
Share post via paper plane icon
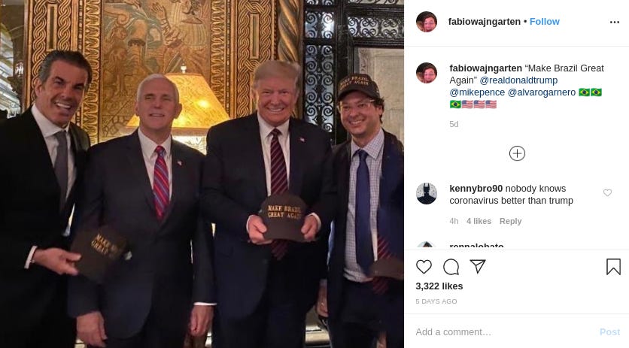(x=478, y=267)
